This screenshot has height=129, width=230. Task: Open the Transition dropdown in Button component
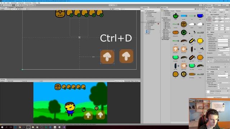pyautogui.click(x=224, y=36)
